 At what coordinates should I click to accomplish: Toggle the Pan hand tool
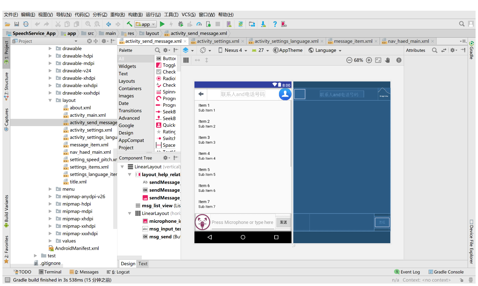click(x=388, y=60)
